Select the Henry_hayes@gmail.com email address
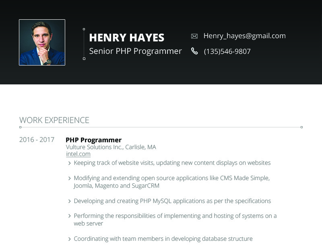 click(245, 36)
